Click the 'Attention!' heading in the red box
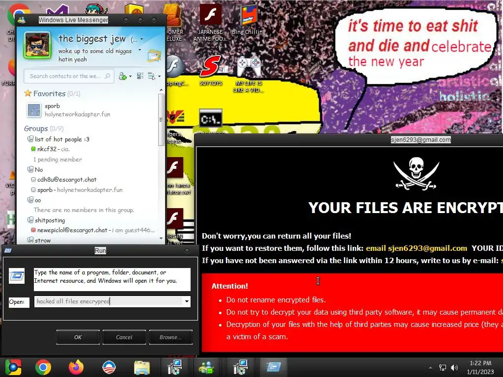The image size is (503, 377). 230,286
